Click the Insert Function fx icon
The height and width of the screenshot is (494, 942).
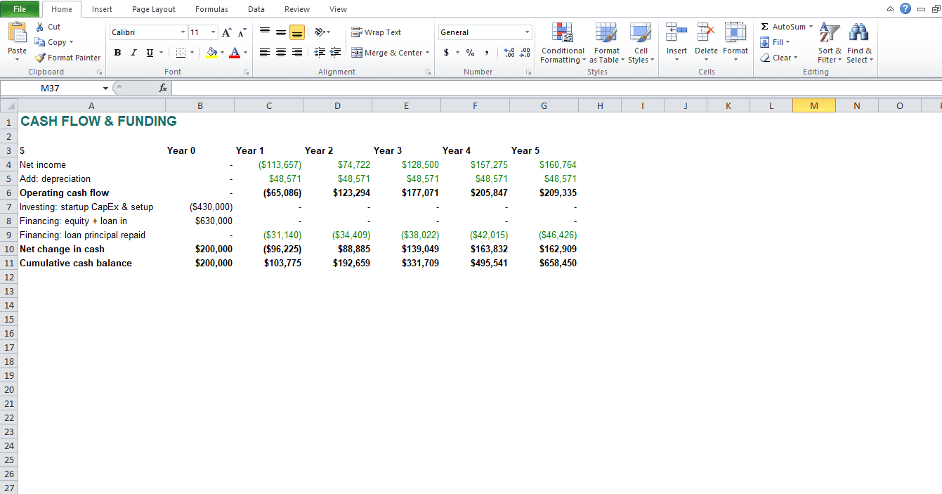[x=163, y=88]
